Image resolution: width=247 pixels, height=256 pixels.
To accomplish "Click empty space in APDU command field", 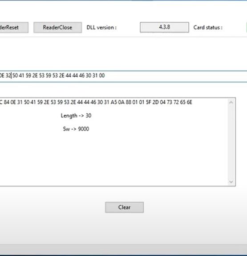I will click(174, 76).
